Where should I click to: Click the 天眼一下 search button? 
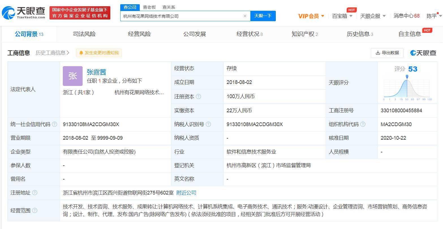click(263, 16)
